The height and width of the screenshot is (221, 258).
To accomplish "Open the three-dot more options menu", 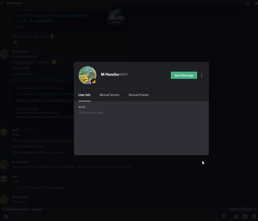I will 201,75.
